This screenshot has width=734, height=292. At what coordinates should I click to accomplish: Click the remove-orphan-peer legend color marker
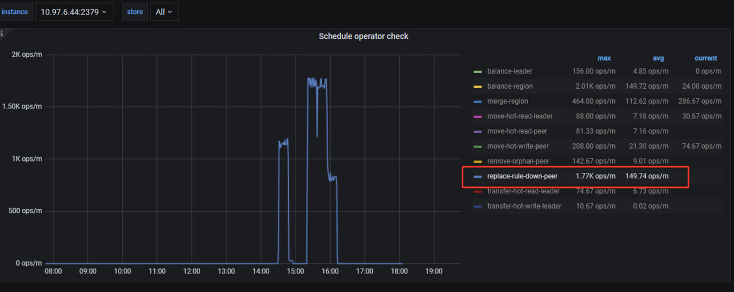(477, 161)
